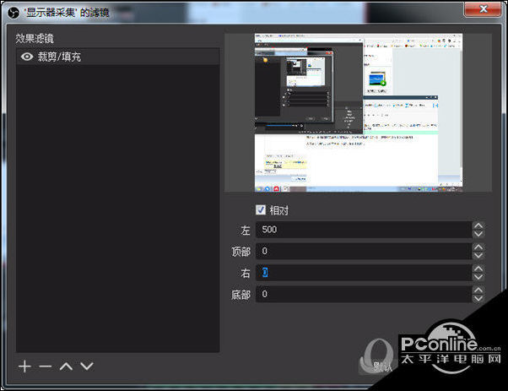Toggle the 相对 checkbox
This screenshot has height=391, width=508.
pyautogui.click(x=261, y=210)
